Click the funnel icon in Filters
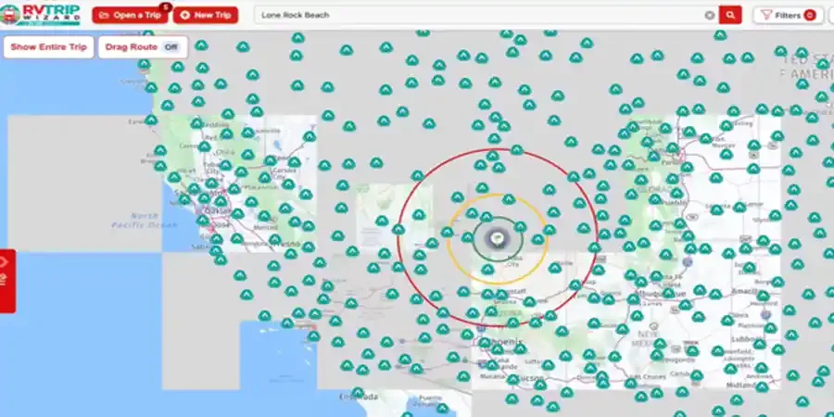 (x=766, y=15)
